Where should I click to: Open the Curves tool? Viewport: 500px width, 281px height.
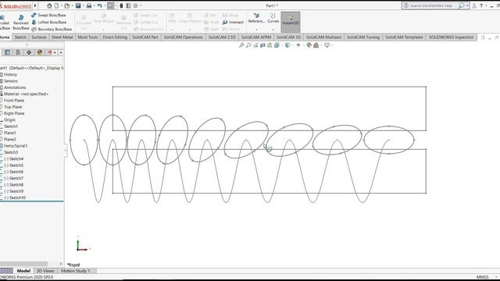click(x=273, y=18)
